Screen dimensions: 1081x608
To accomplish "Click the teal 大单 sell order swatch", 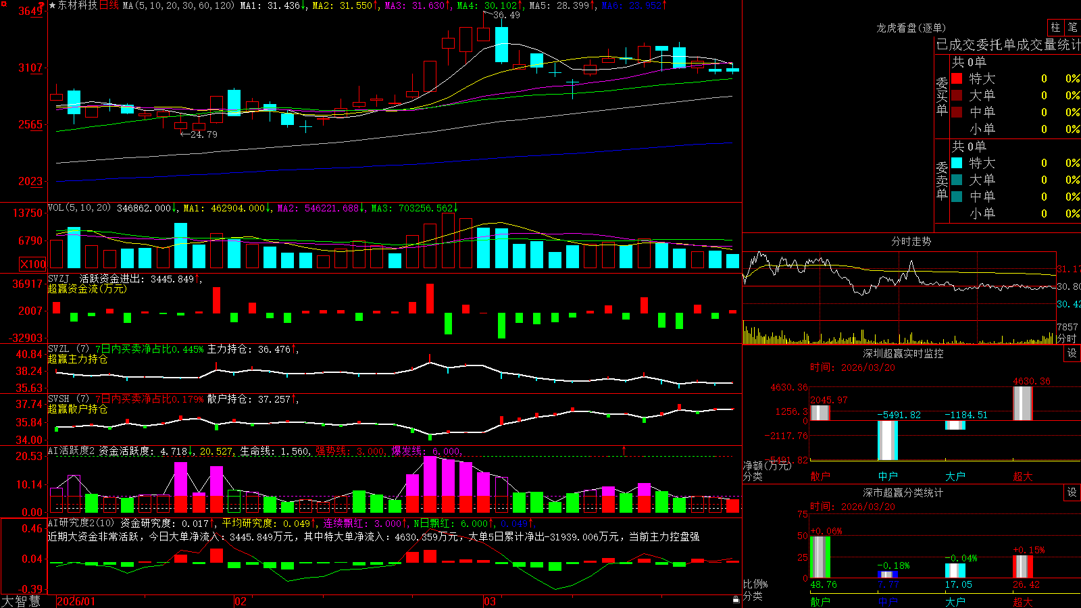I will click(x=957, y=180).
